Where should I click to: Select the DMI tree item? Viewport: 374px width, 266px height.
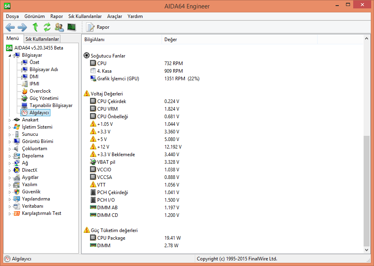coord(34,77)
